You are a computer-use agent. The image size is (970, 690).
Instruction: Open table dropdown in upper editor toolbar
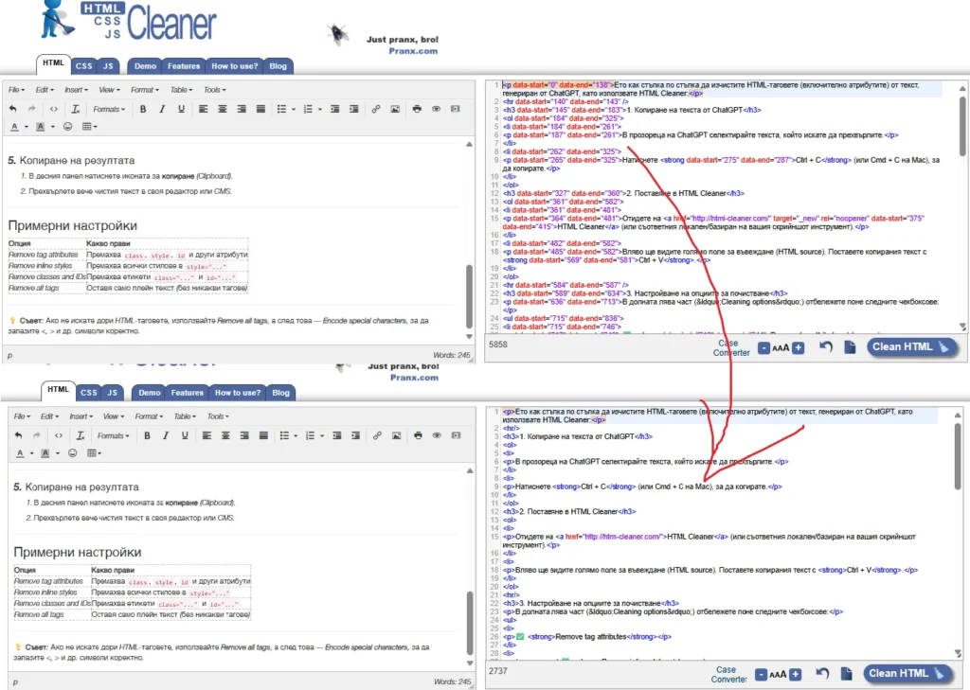(x=90, y=126)
